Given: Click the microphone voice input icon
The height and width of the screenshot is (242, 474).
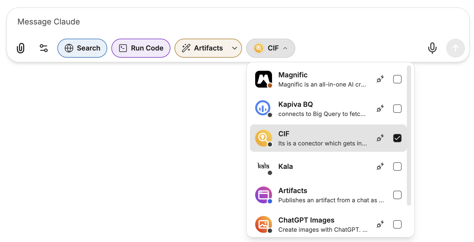Looking at the screenshot, I should pos(432,48).
